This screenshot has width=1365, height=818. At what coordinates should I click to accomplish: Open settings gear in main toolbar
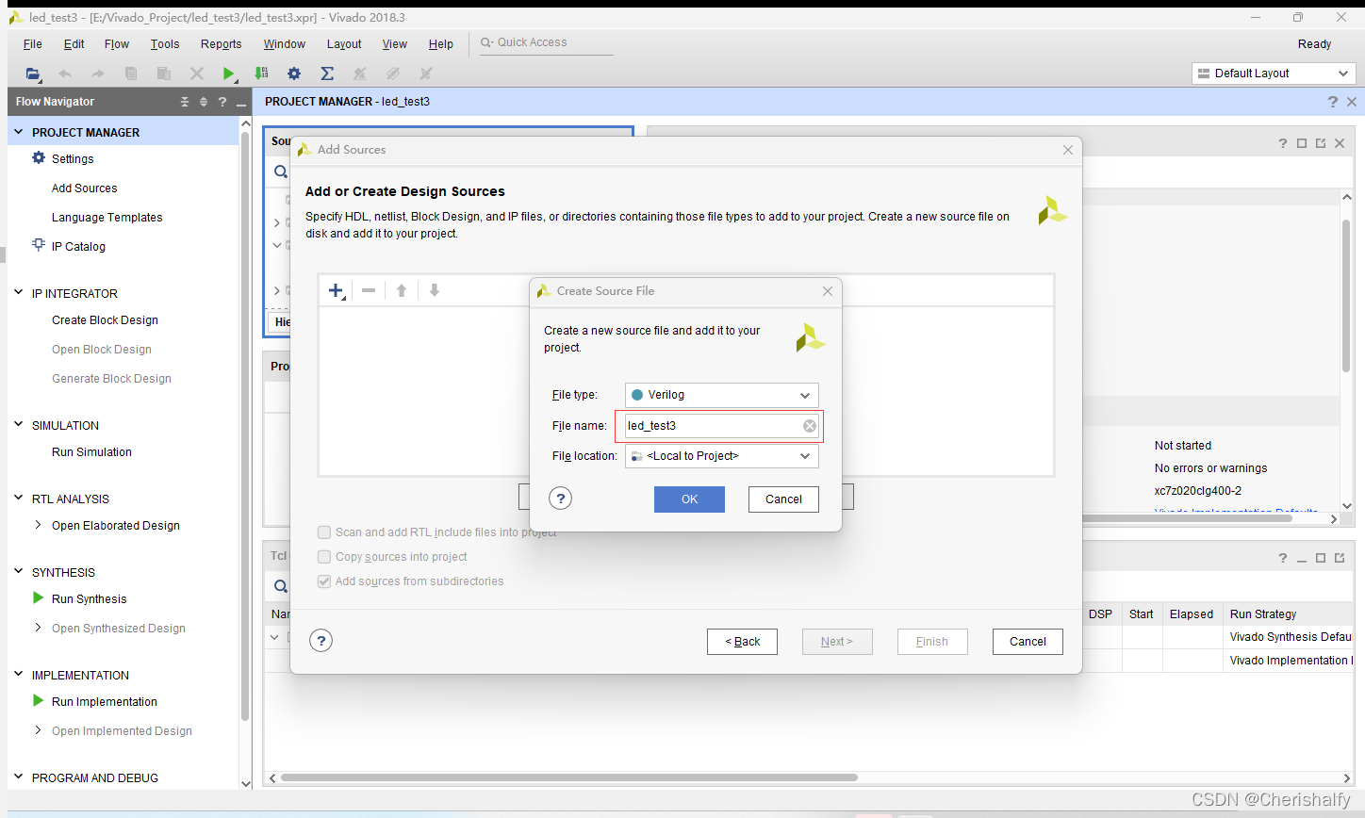point(294,74)
